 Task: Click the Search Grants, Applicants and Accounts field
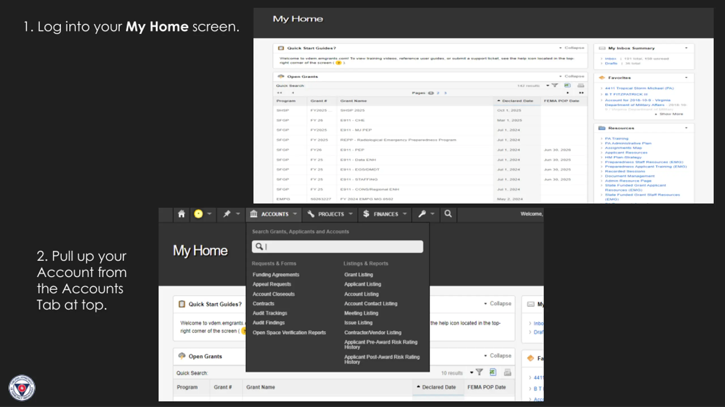(x=338, y=247)
